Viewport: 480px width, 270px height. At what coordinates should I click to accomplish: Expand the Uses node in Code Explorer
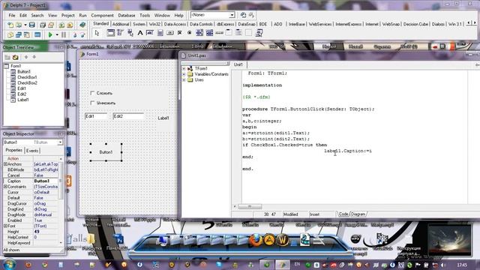click(x=184, y=79)
